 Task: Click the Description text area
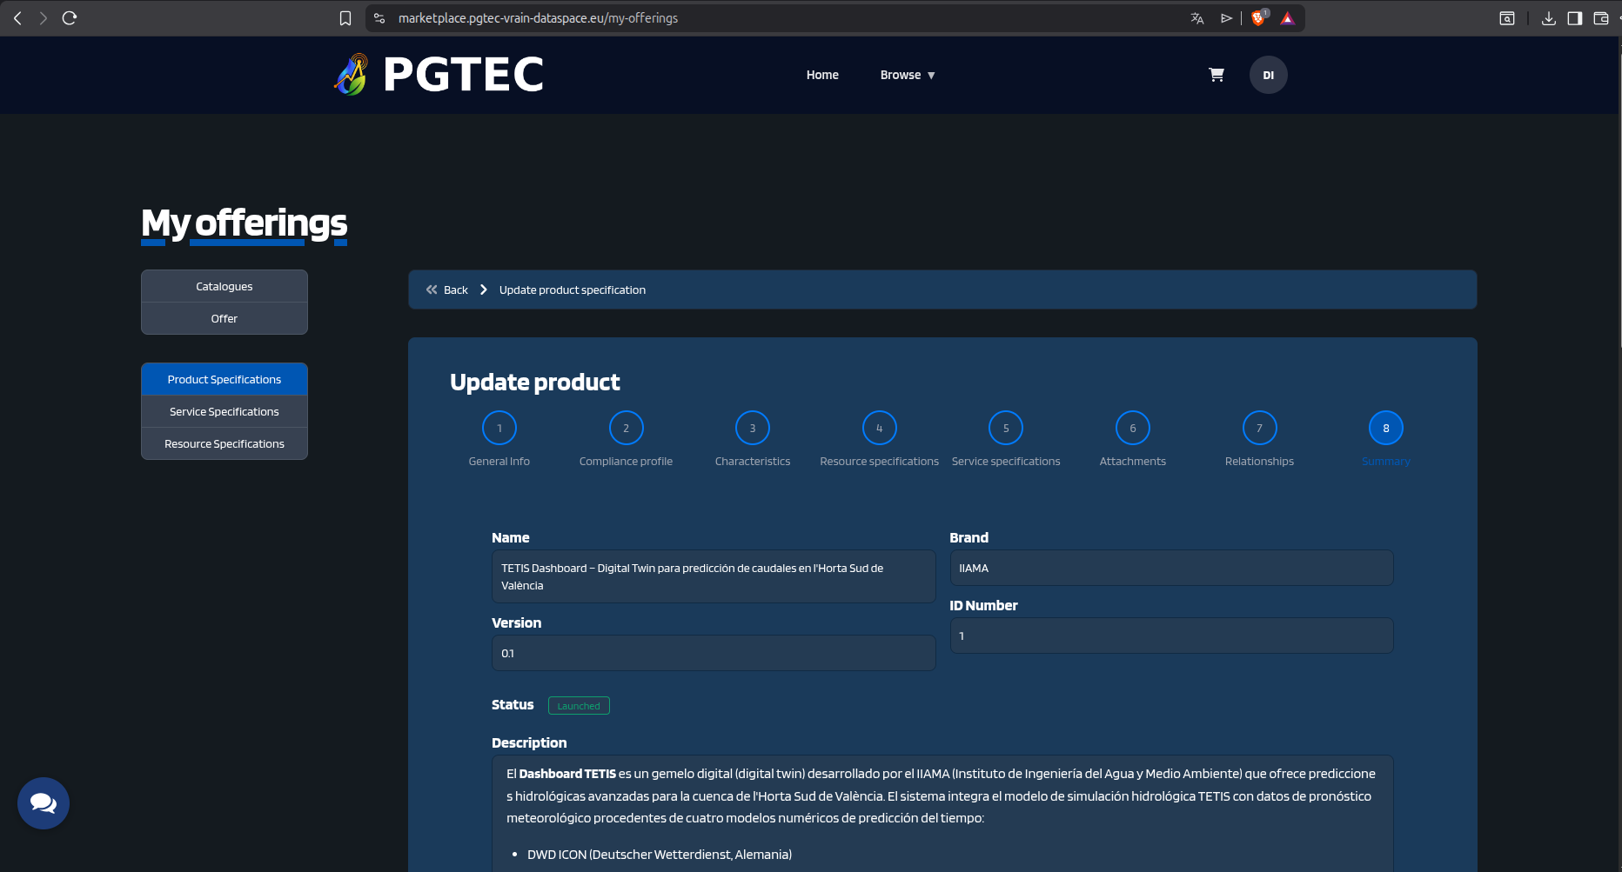942,813
